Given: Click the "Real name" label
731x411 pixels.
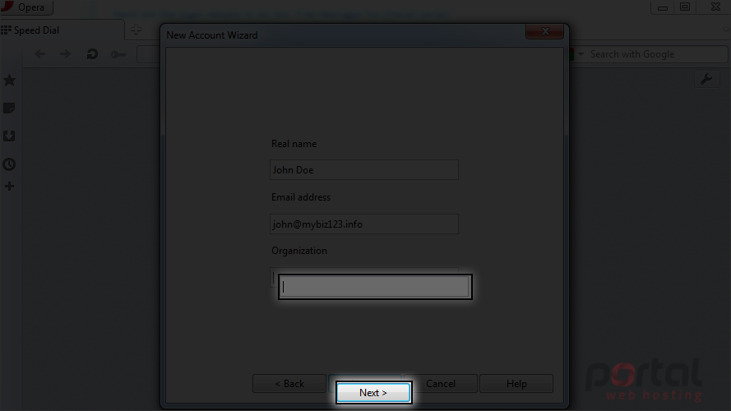Looking at the screenshot, I should 294,144.
